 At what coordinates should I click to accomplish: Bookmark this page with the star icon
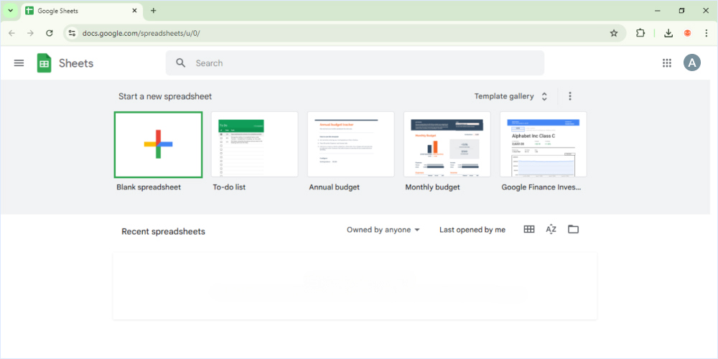(614, 33)
